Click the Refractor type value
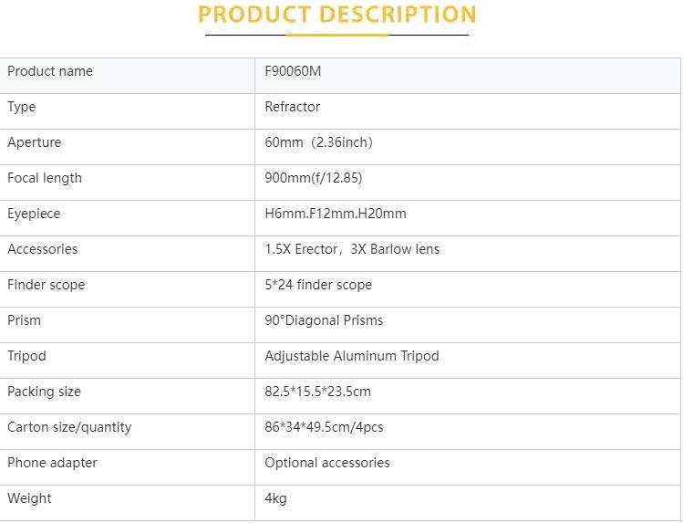 click(x=293, y=107)
